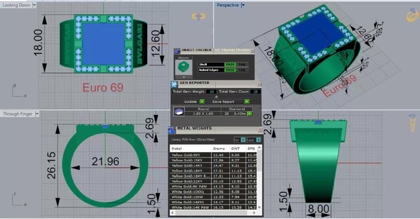Screen dimensions: 420x219
Task: Select the White Gold:14KX1 row
Action: coord(213,202)
